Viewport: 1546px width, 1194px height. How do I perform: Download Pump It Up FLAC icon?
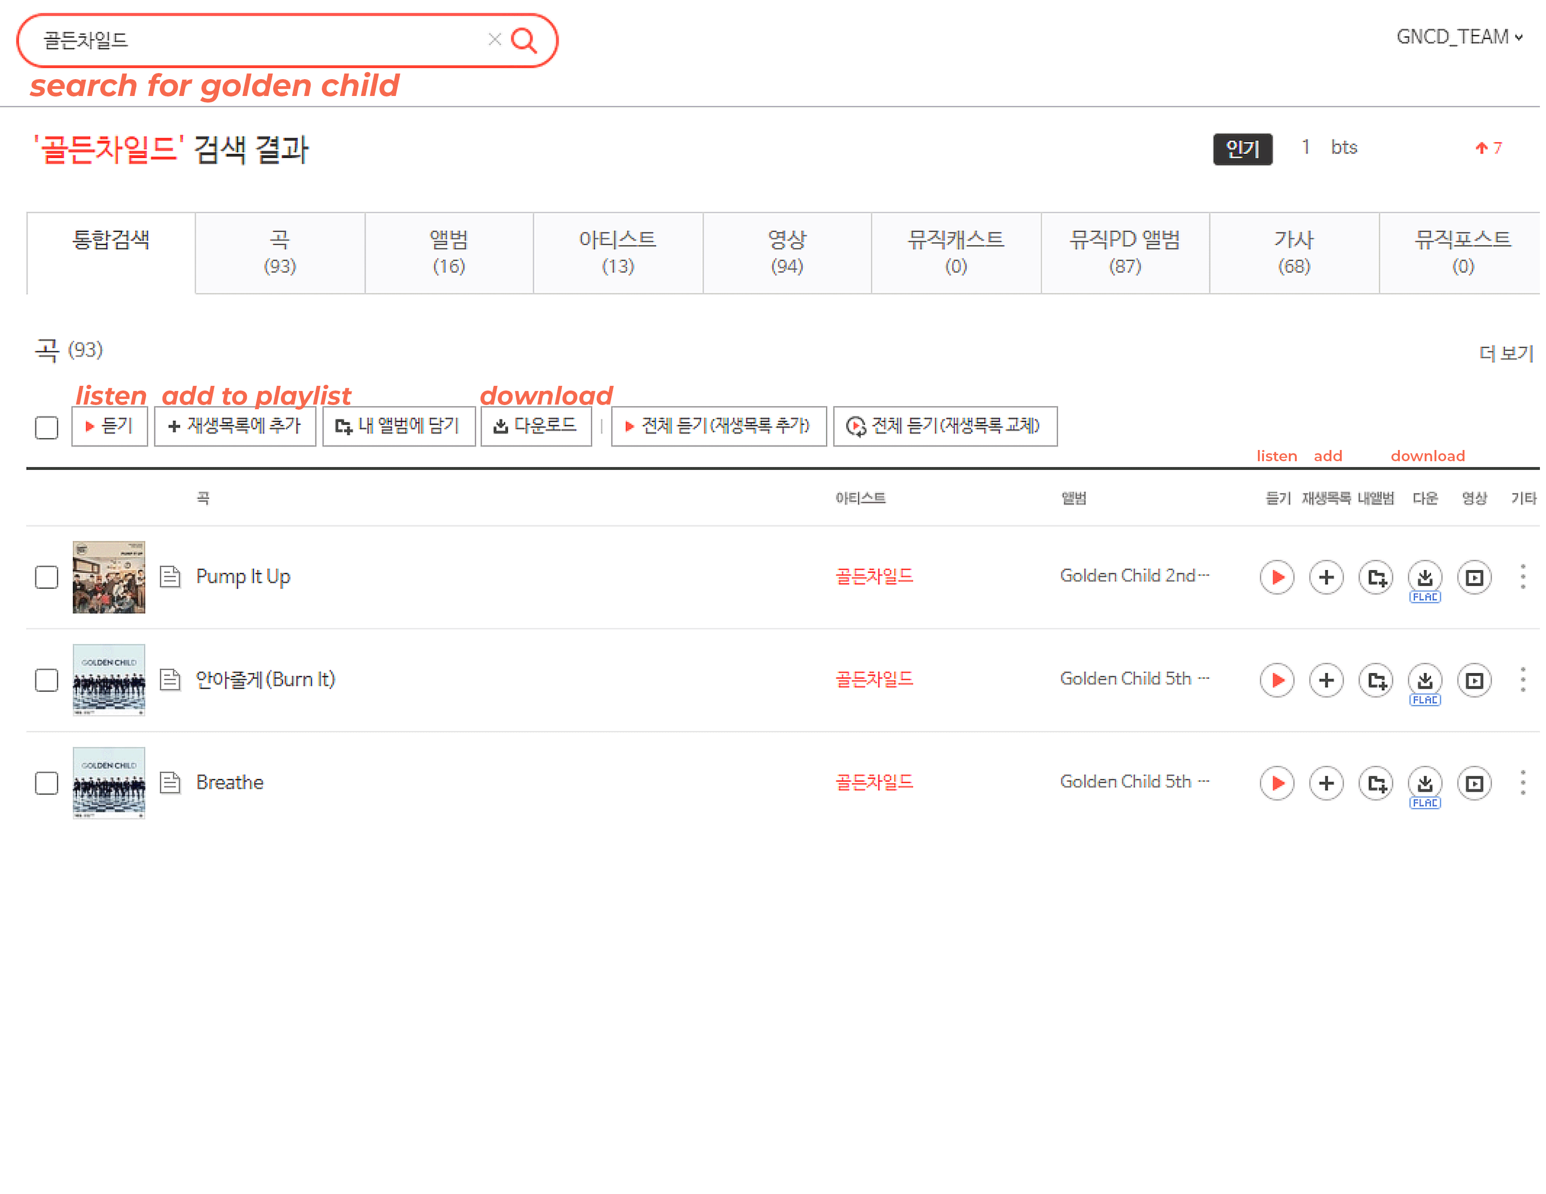pos(1424,578)
